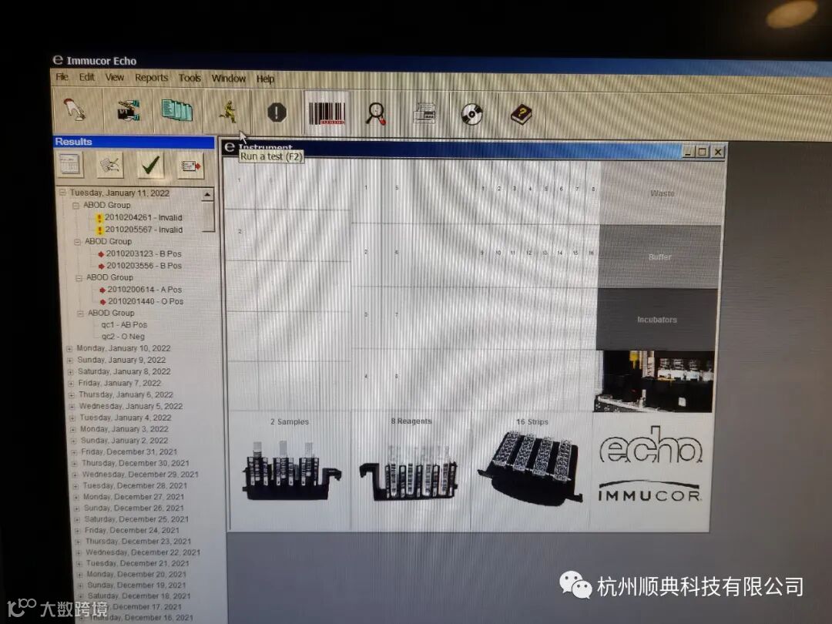Collapse the Tuesday, January 11, 2022 node
Viewport: 832px width, 624px height.
(x=62, y=193)
